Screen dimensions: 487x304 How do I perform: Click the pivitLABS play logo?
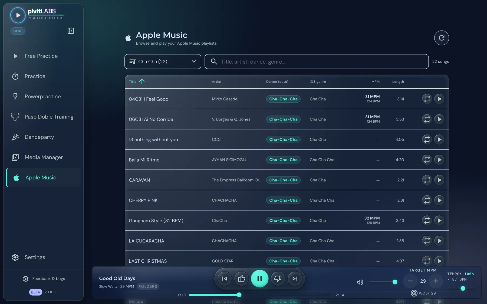pos(18,15)
